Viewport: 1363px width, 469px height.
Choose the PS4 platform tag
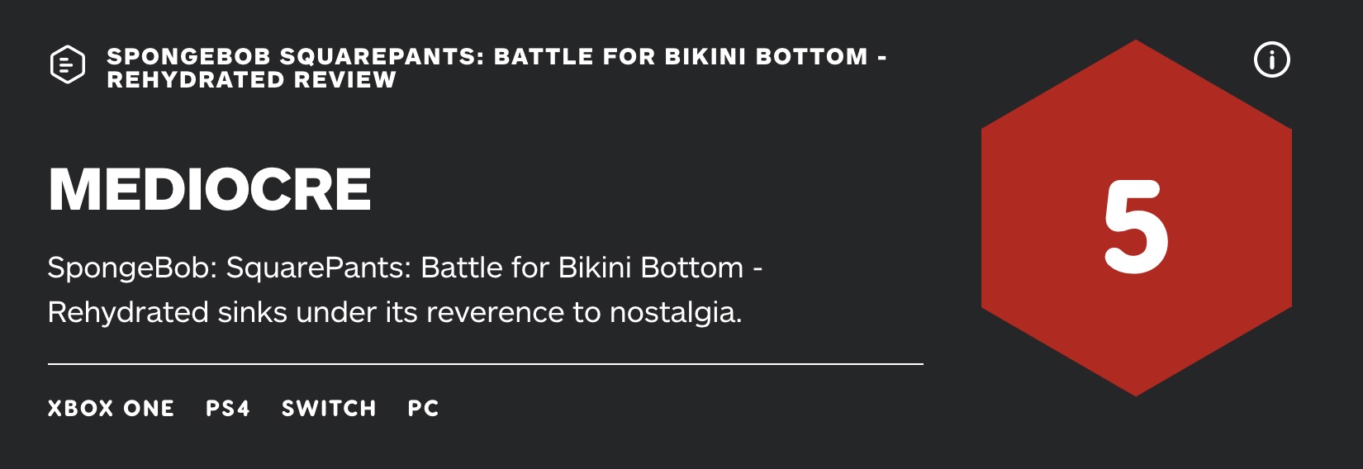(x=228, y=409)
